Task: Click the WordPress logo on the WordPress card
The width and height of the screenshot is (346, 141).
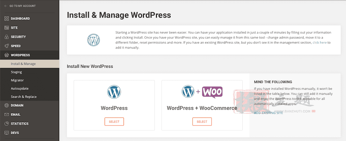Action: [114, 92]
